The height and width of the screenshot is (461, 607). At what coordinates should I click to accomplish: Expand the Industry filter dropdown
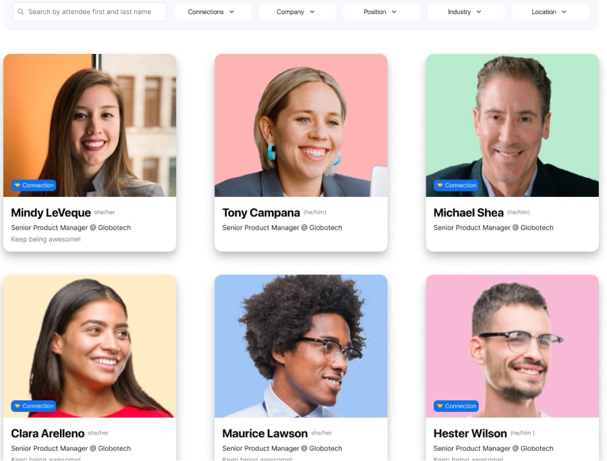pos(466,12)
